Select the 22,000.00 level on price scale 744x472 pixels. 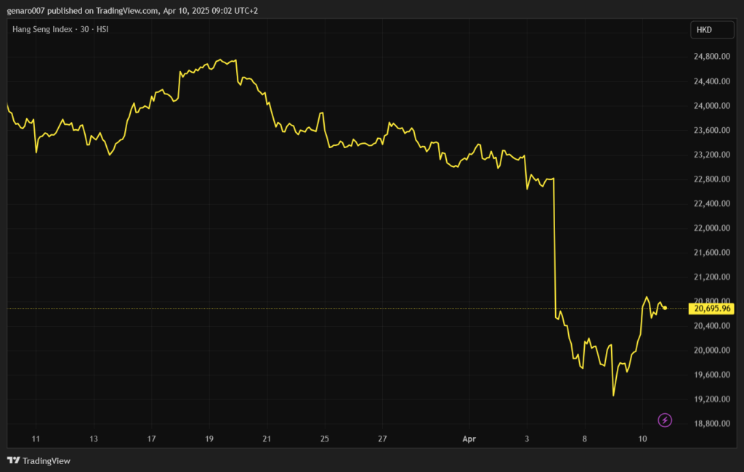tap(712, 228)
